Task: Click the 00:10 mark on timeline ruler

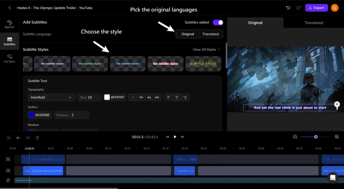Action: pos(108,148)
